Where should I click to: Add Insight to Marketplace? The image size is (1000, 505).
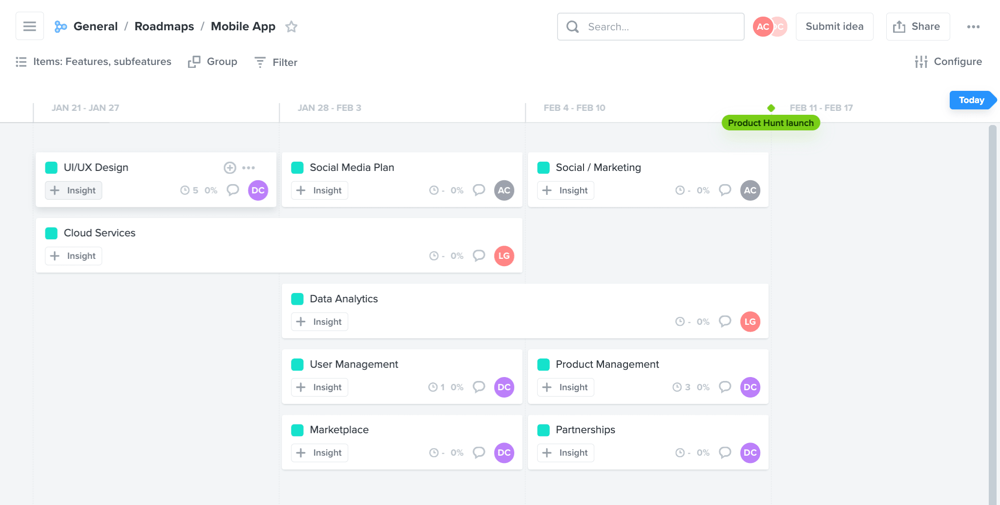[320, 453]
